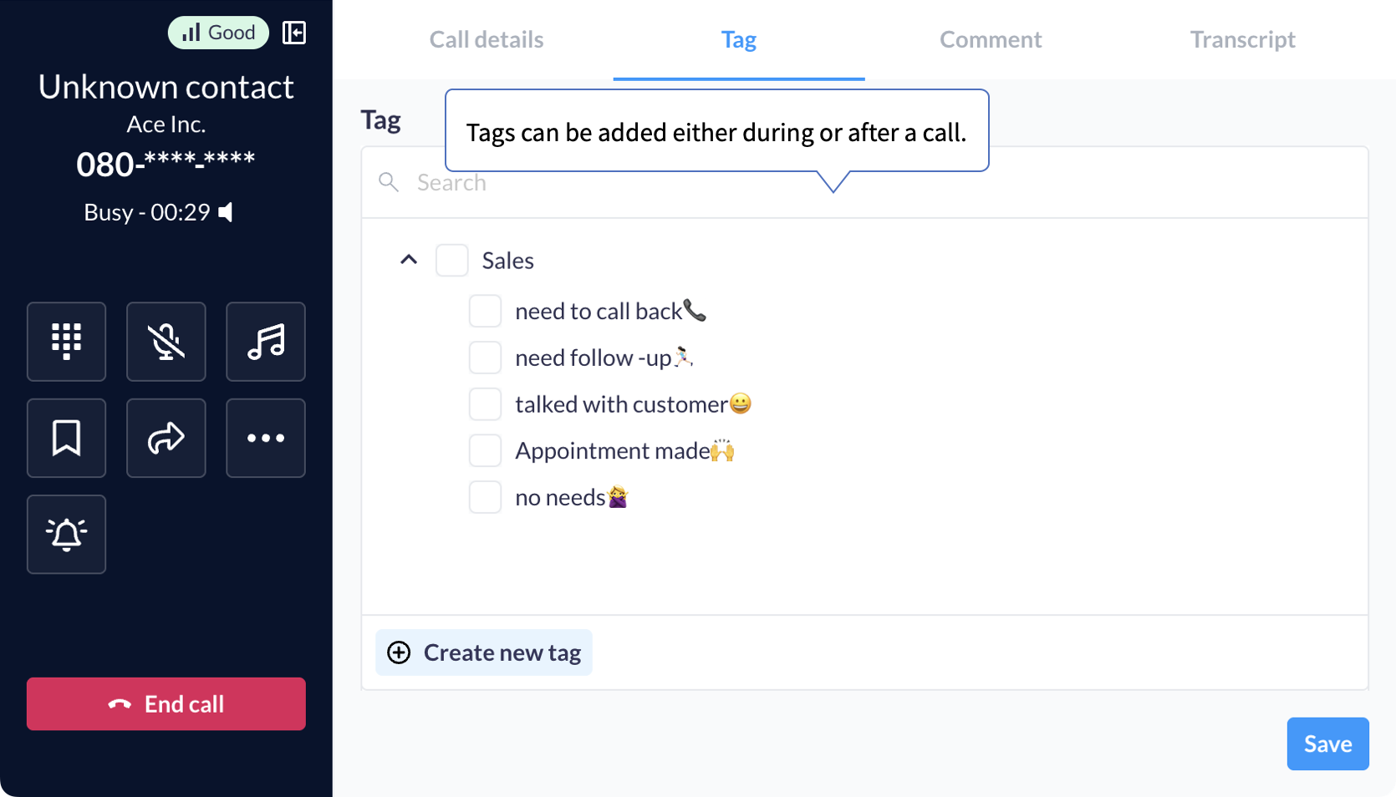Image resolution: width=1396 pixels, height=797 pixels.
Task: Open more options with the three dots button
Action: click(x=266, y=438)
